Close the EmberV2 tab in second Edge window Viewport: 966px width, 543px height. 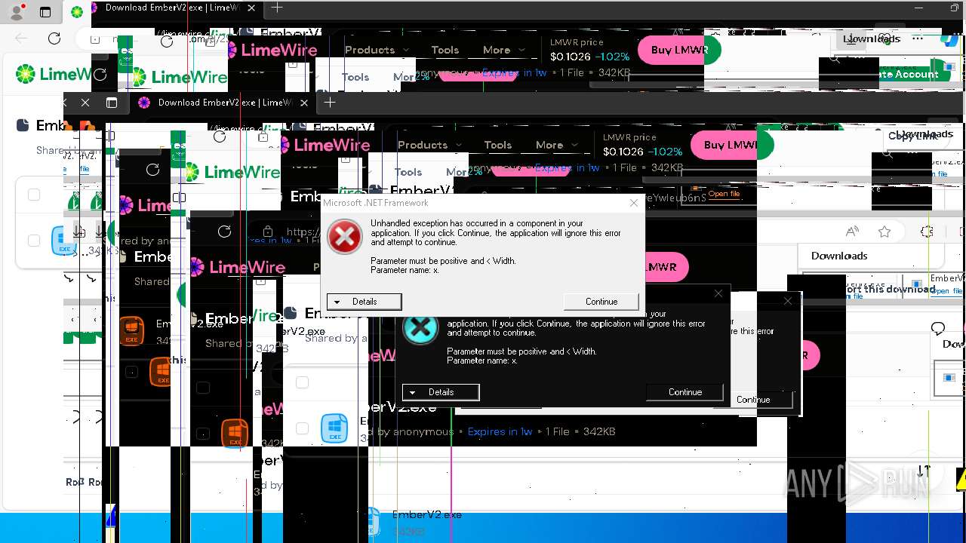[x=304, y=103]
